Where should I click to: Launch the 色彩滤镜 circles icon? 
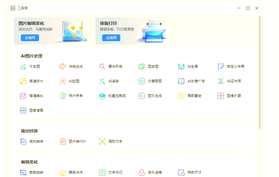click(142, 172)
